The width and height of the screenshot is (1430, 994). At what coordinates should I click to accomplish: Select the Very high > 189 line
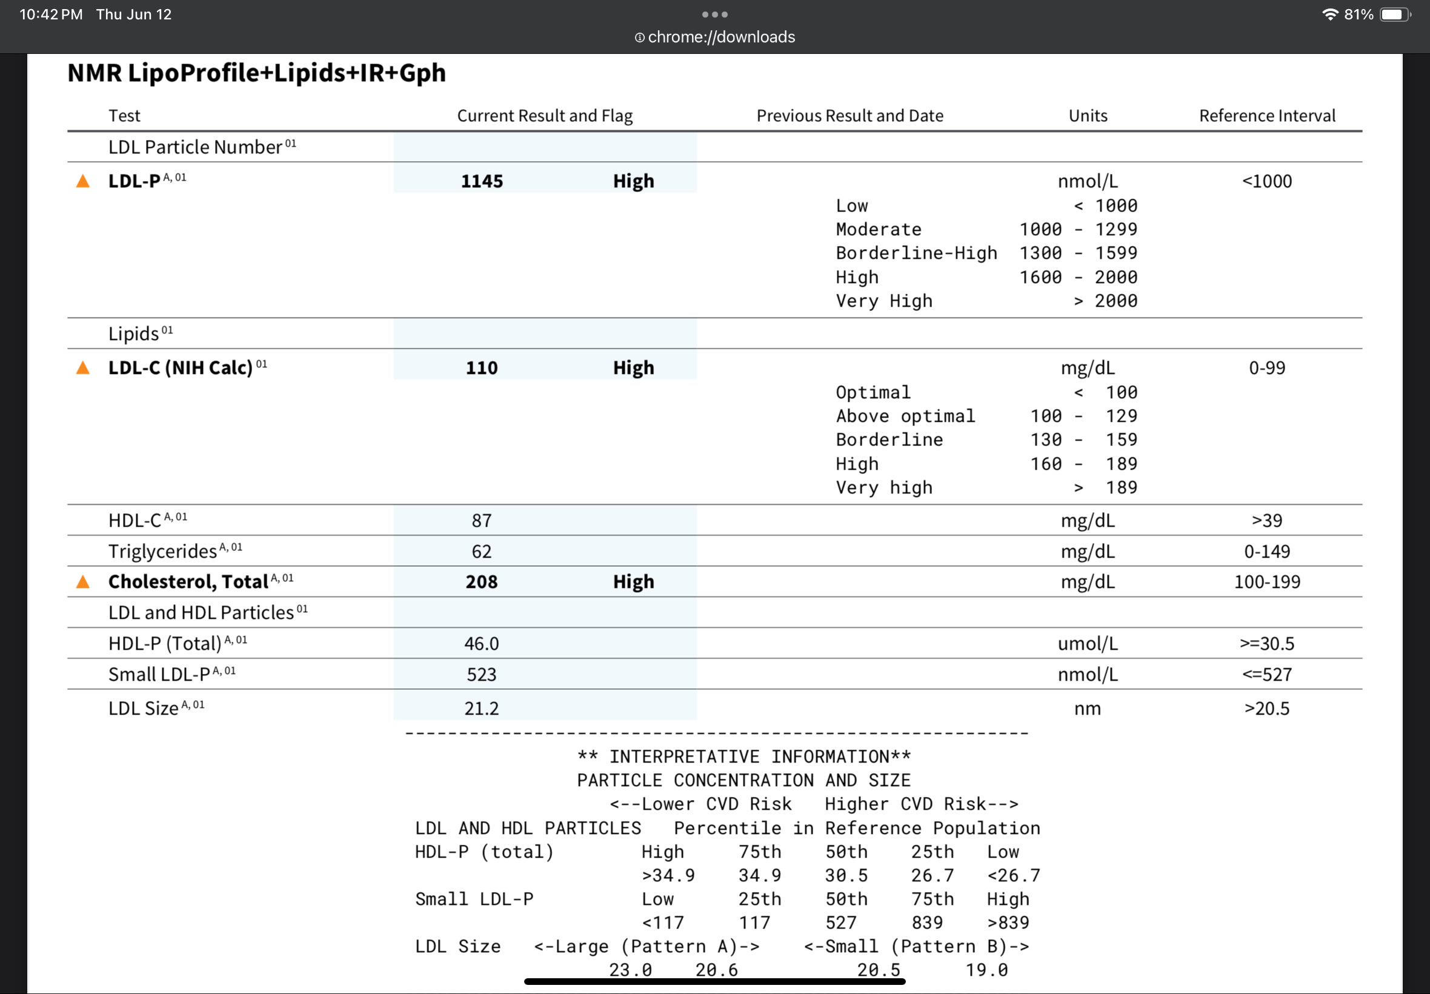point(986,488)
